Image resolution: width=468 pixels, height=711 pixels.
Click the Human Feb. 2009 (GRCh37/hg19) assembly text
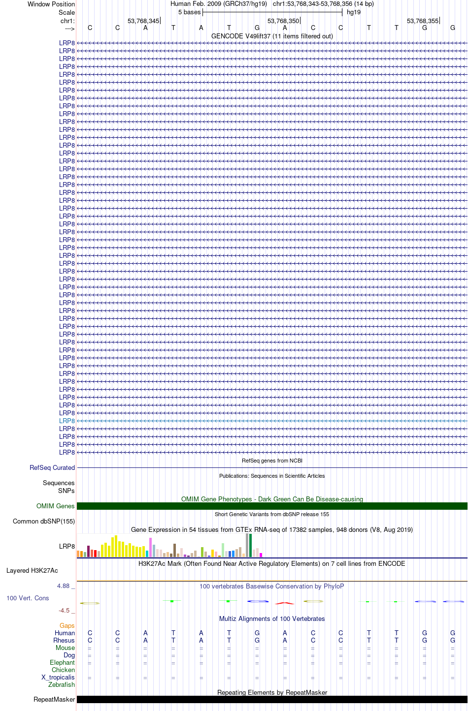219,4
